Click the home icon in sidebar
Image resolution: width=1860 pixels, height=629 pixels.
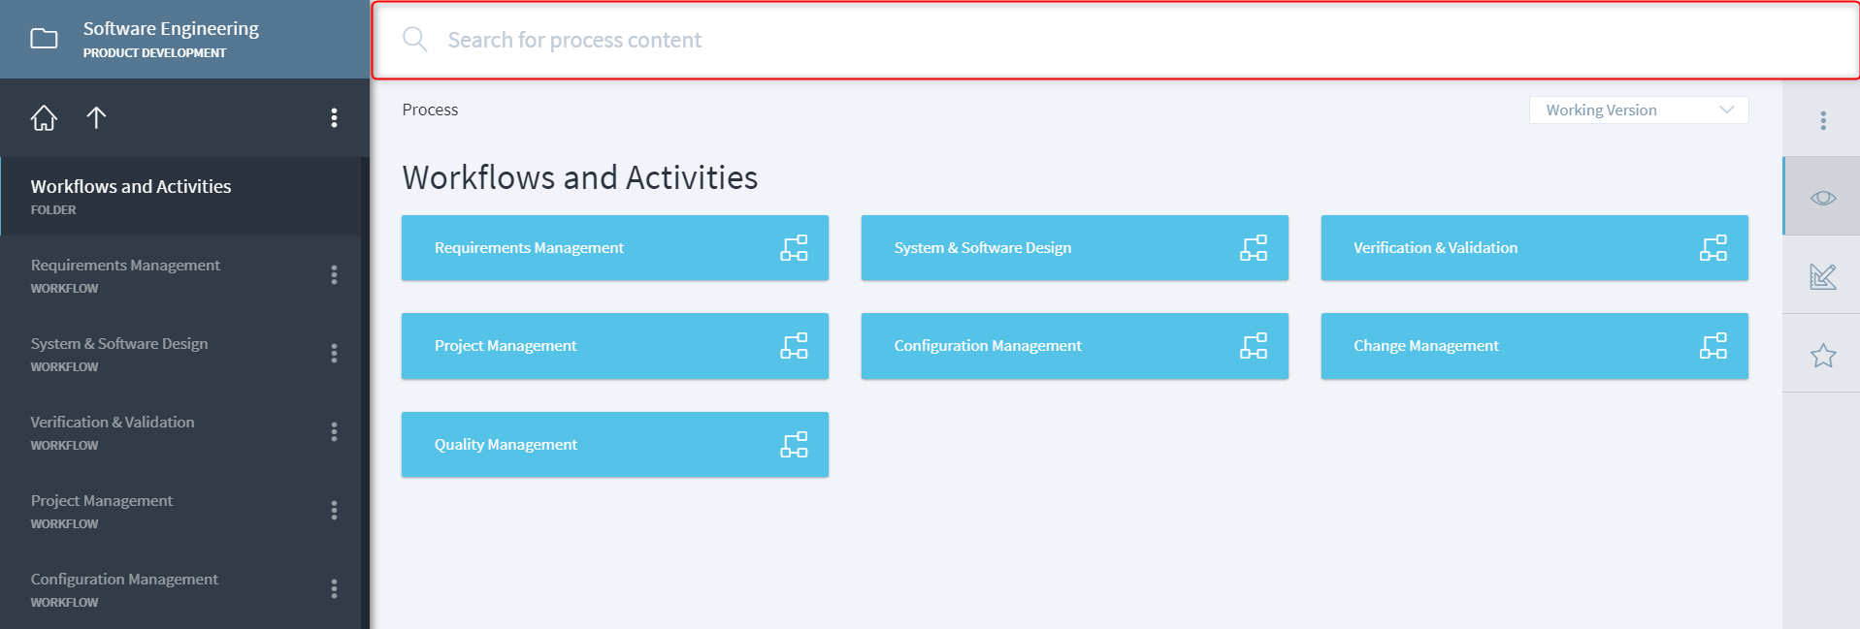click(x=44, y=118)
